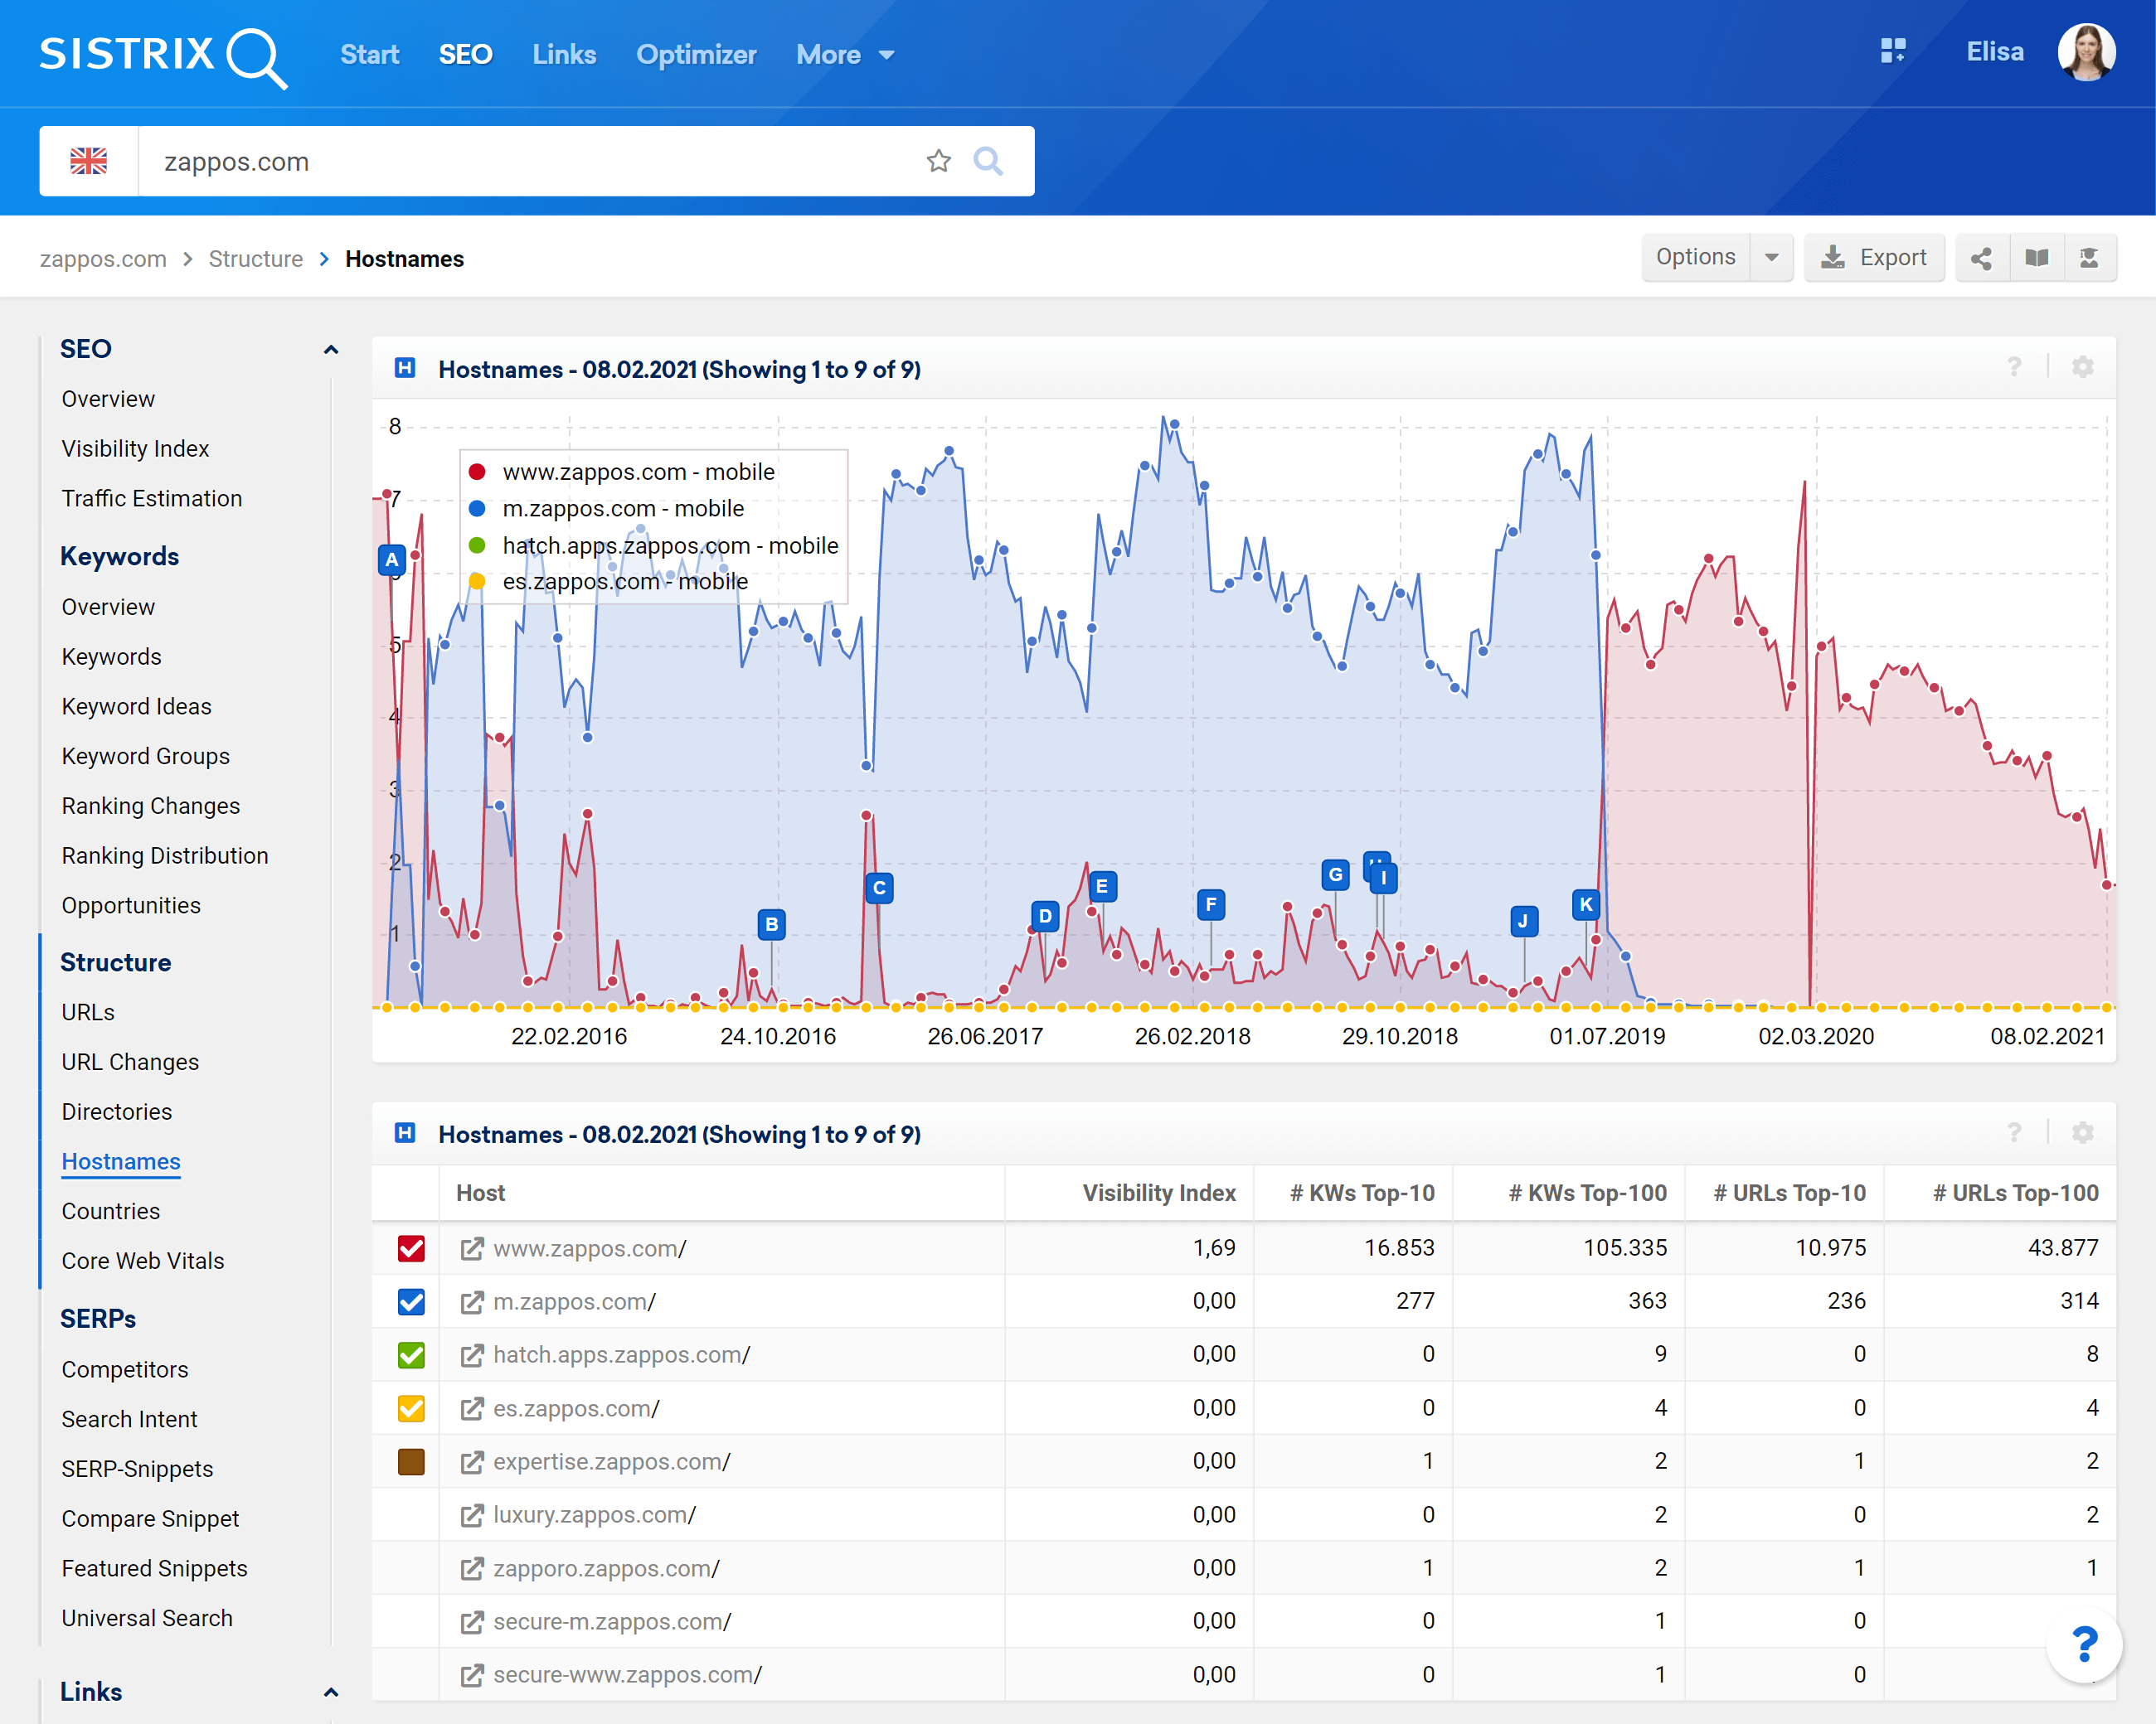The height and width of the screenshot is (1724, 2156).
Task: Collapse the SEO sidebar section
Action: (x=331, y=349)
